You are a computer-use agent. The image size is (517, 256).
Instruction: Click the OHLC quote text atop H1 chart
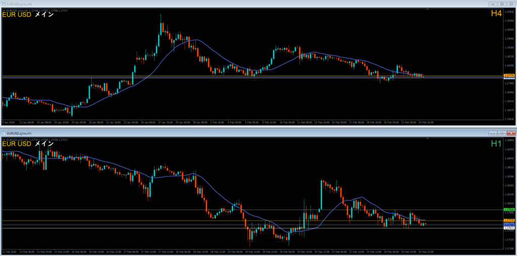(x=36, y=140)
